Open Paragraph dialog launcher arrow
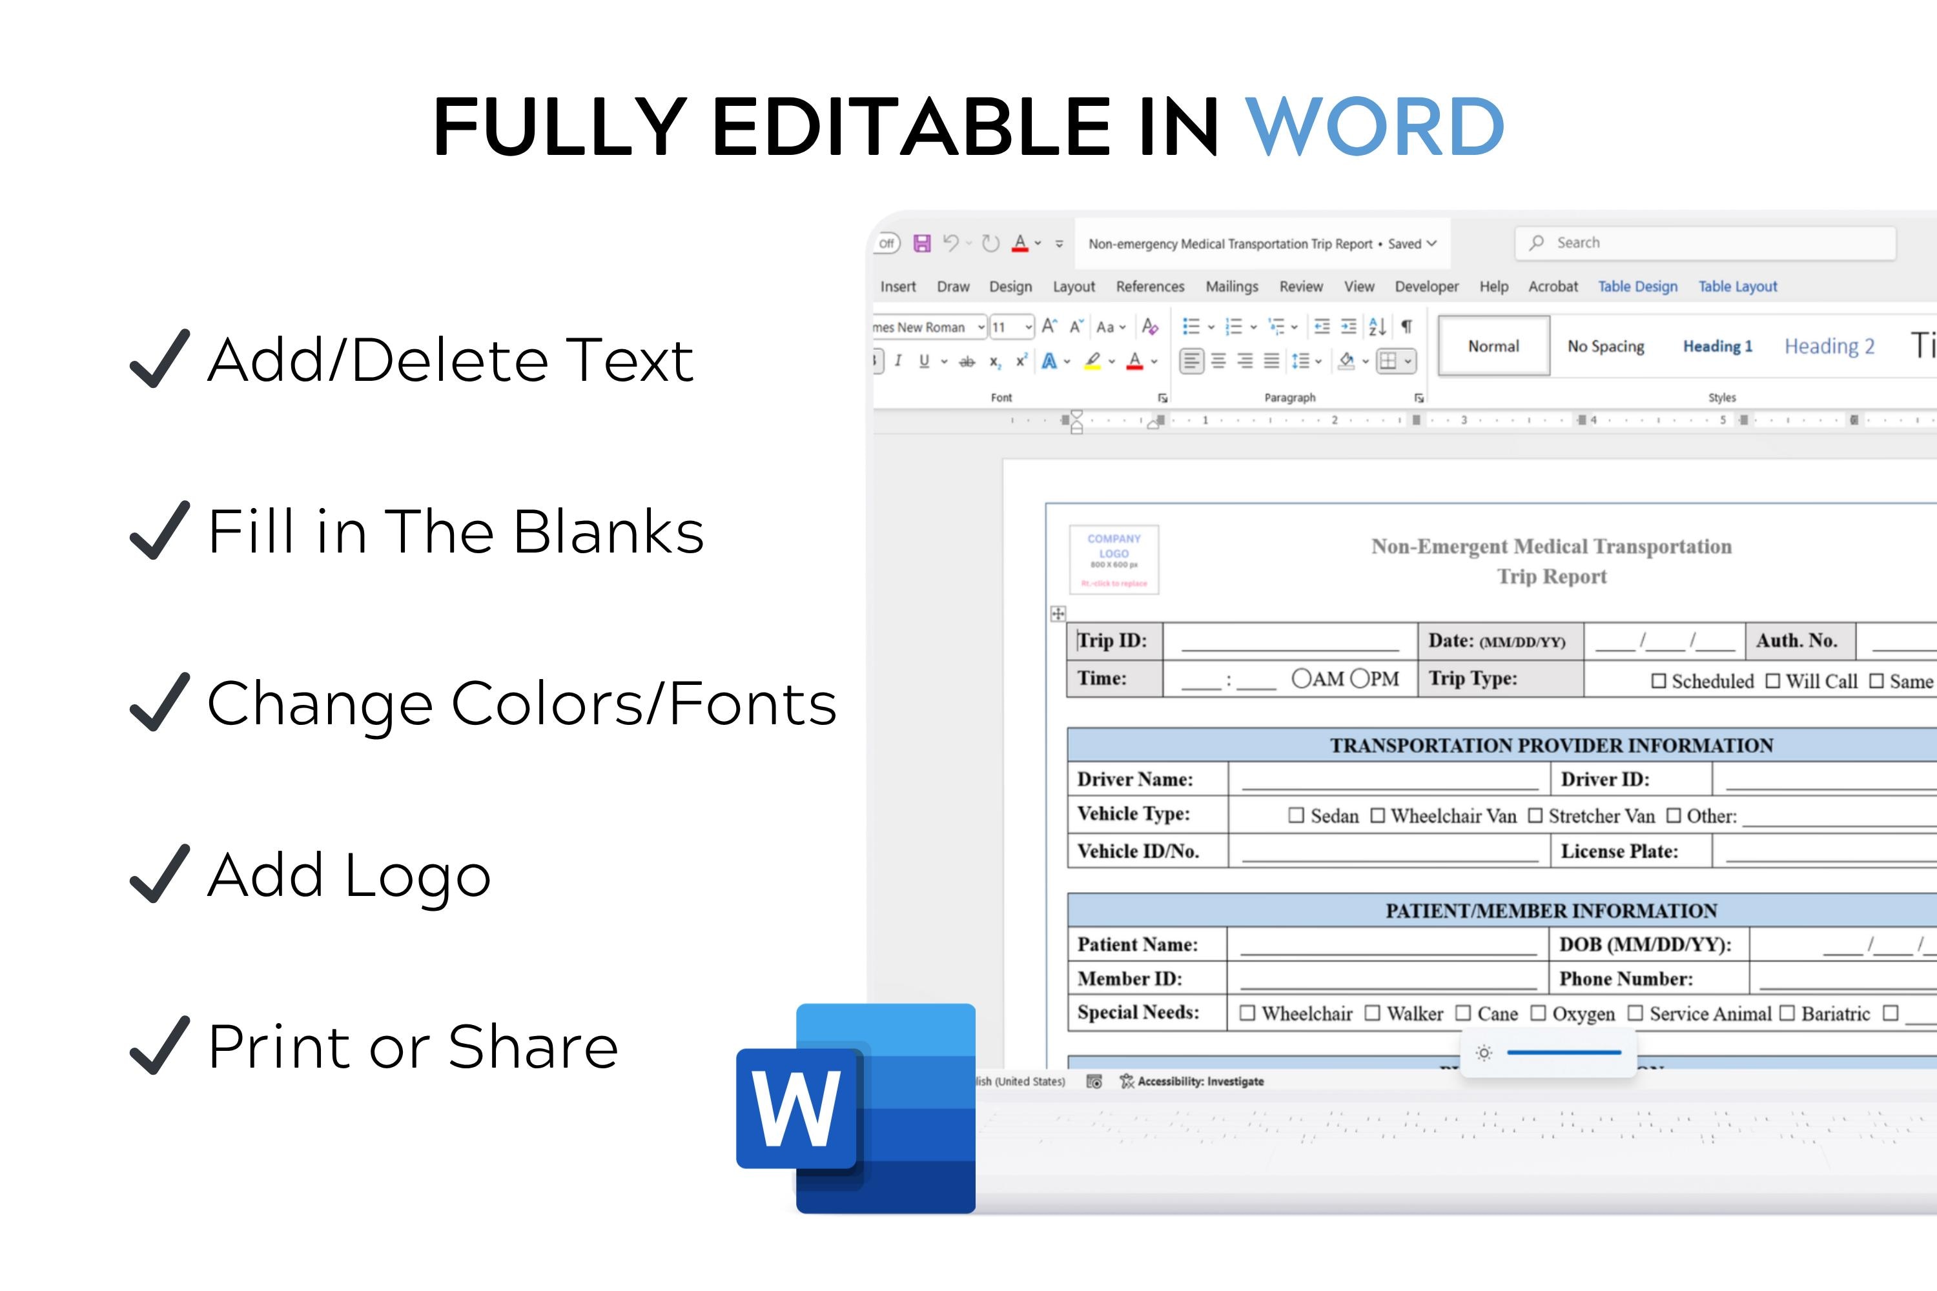 pyautogui.click(x=1419, y=398)
